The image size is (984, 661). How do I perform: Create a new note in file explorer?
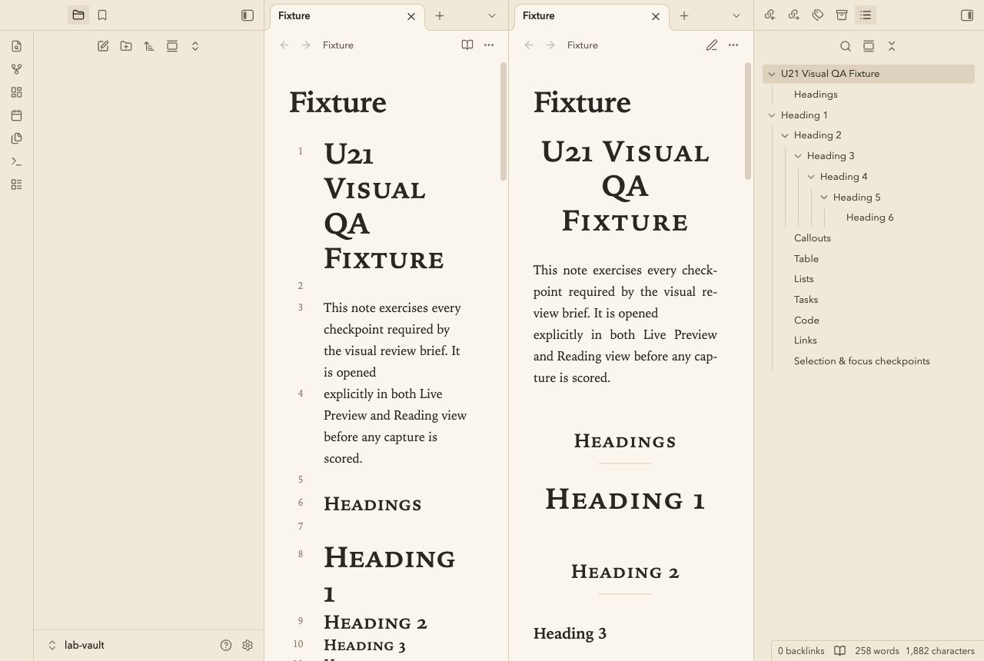(103, 46)
